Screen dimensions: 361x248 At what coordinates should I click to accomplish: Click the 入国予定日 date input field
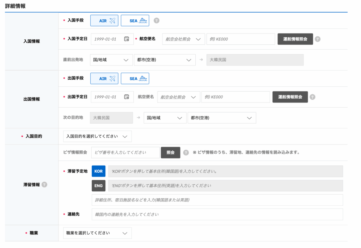click(x=112, y=39)
